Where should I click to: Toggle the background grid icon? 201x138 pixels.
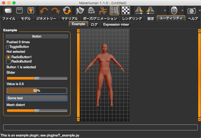pos(114,10)
